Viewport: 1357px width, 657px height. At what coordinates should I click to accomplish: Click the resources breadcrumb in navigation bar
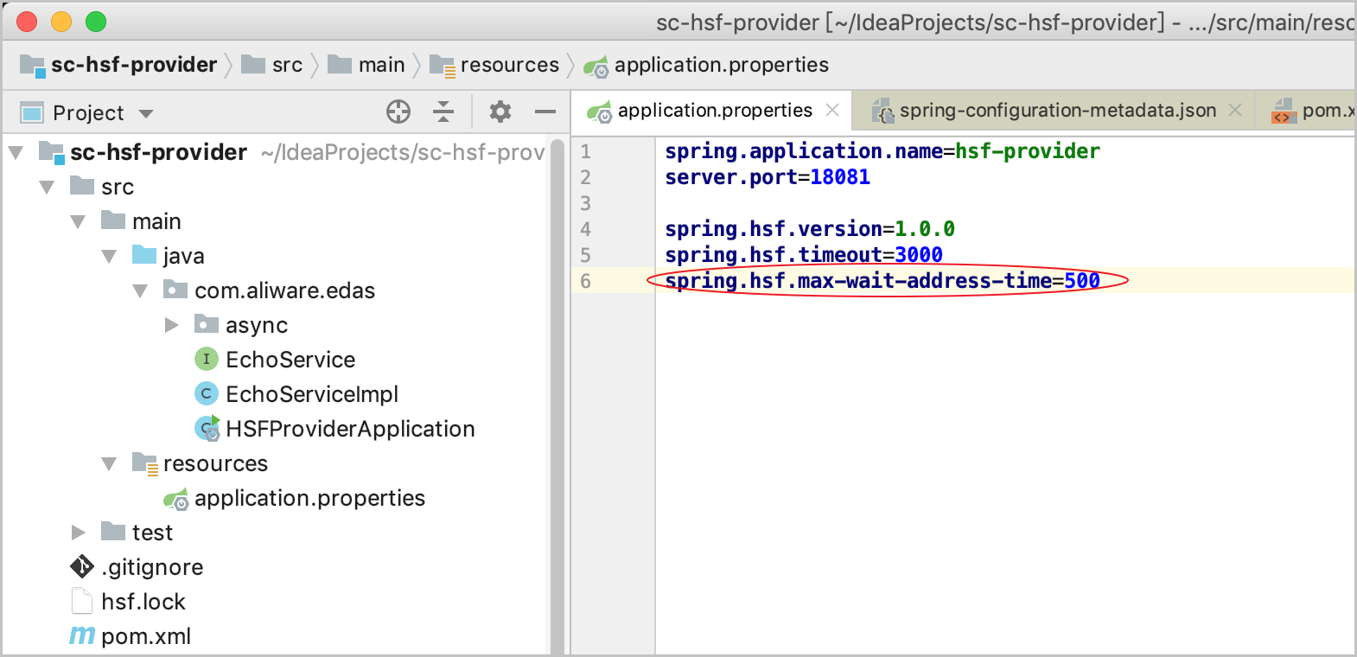click(509, 65)
